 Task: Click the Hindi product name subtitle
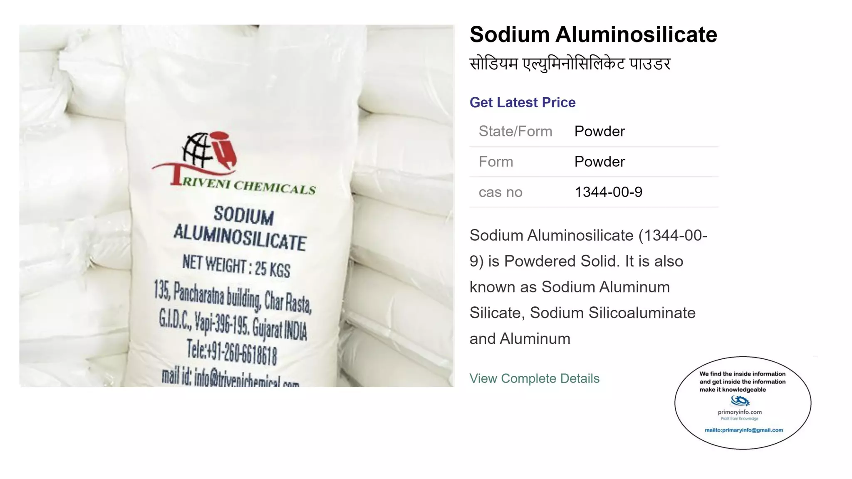coord(570,64)
